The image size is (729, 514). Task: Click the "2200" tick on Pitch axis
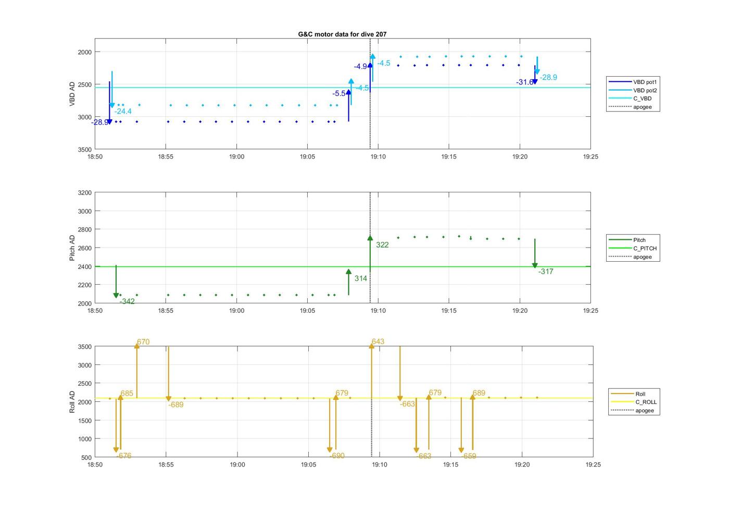tap(84, 285)
